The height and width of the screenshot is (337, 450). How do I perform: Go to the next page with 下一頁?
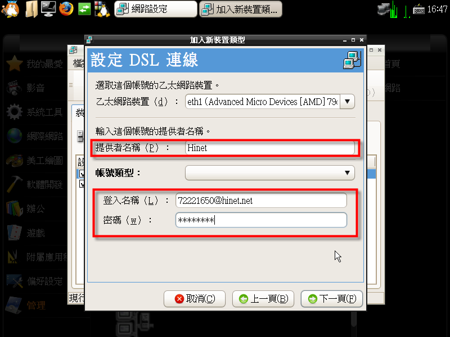pos(332,299)
